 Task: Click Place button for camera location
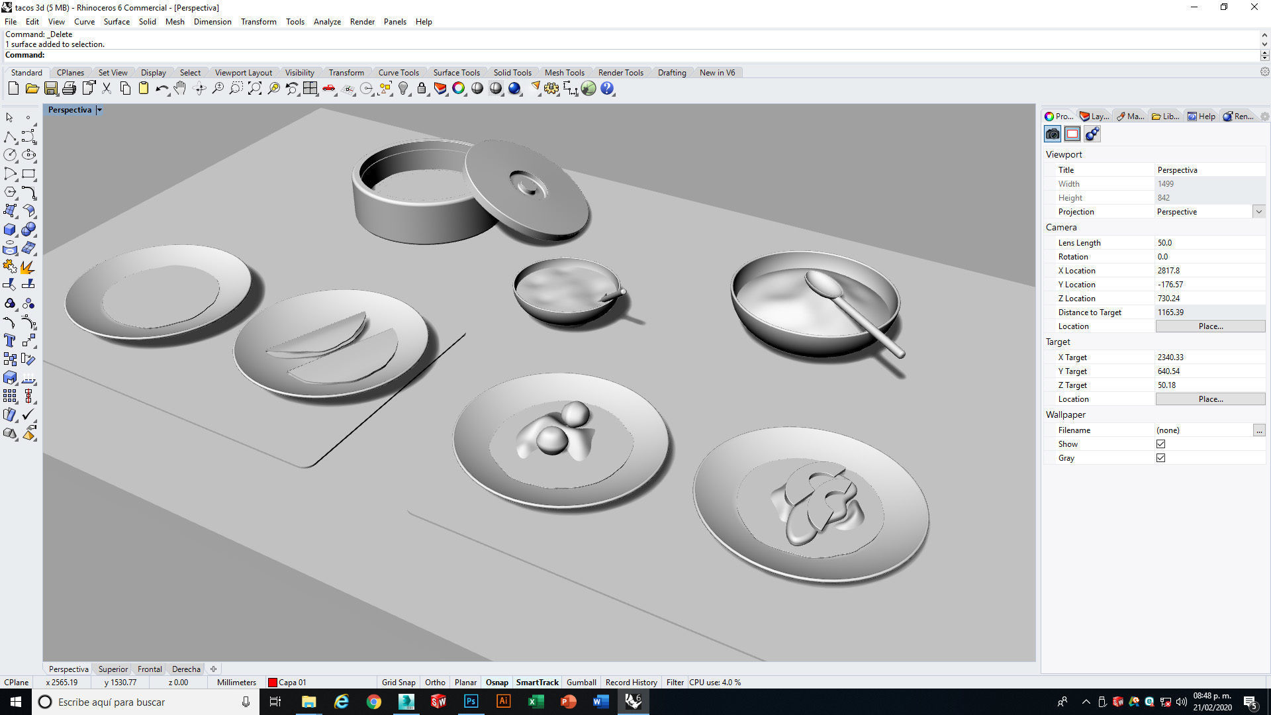[x=1210, y=326]
